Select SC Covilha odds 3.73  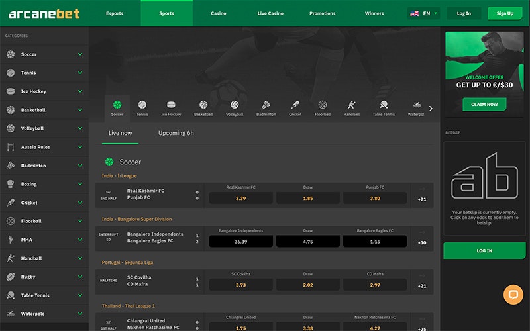(240, 285)
